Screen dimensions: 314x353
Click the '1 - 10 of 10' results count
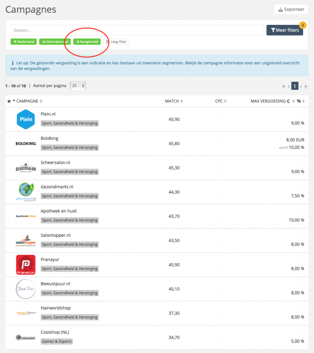click(x=16, y=86)
